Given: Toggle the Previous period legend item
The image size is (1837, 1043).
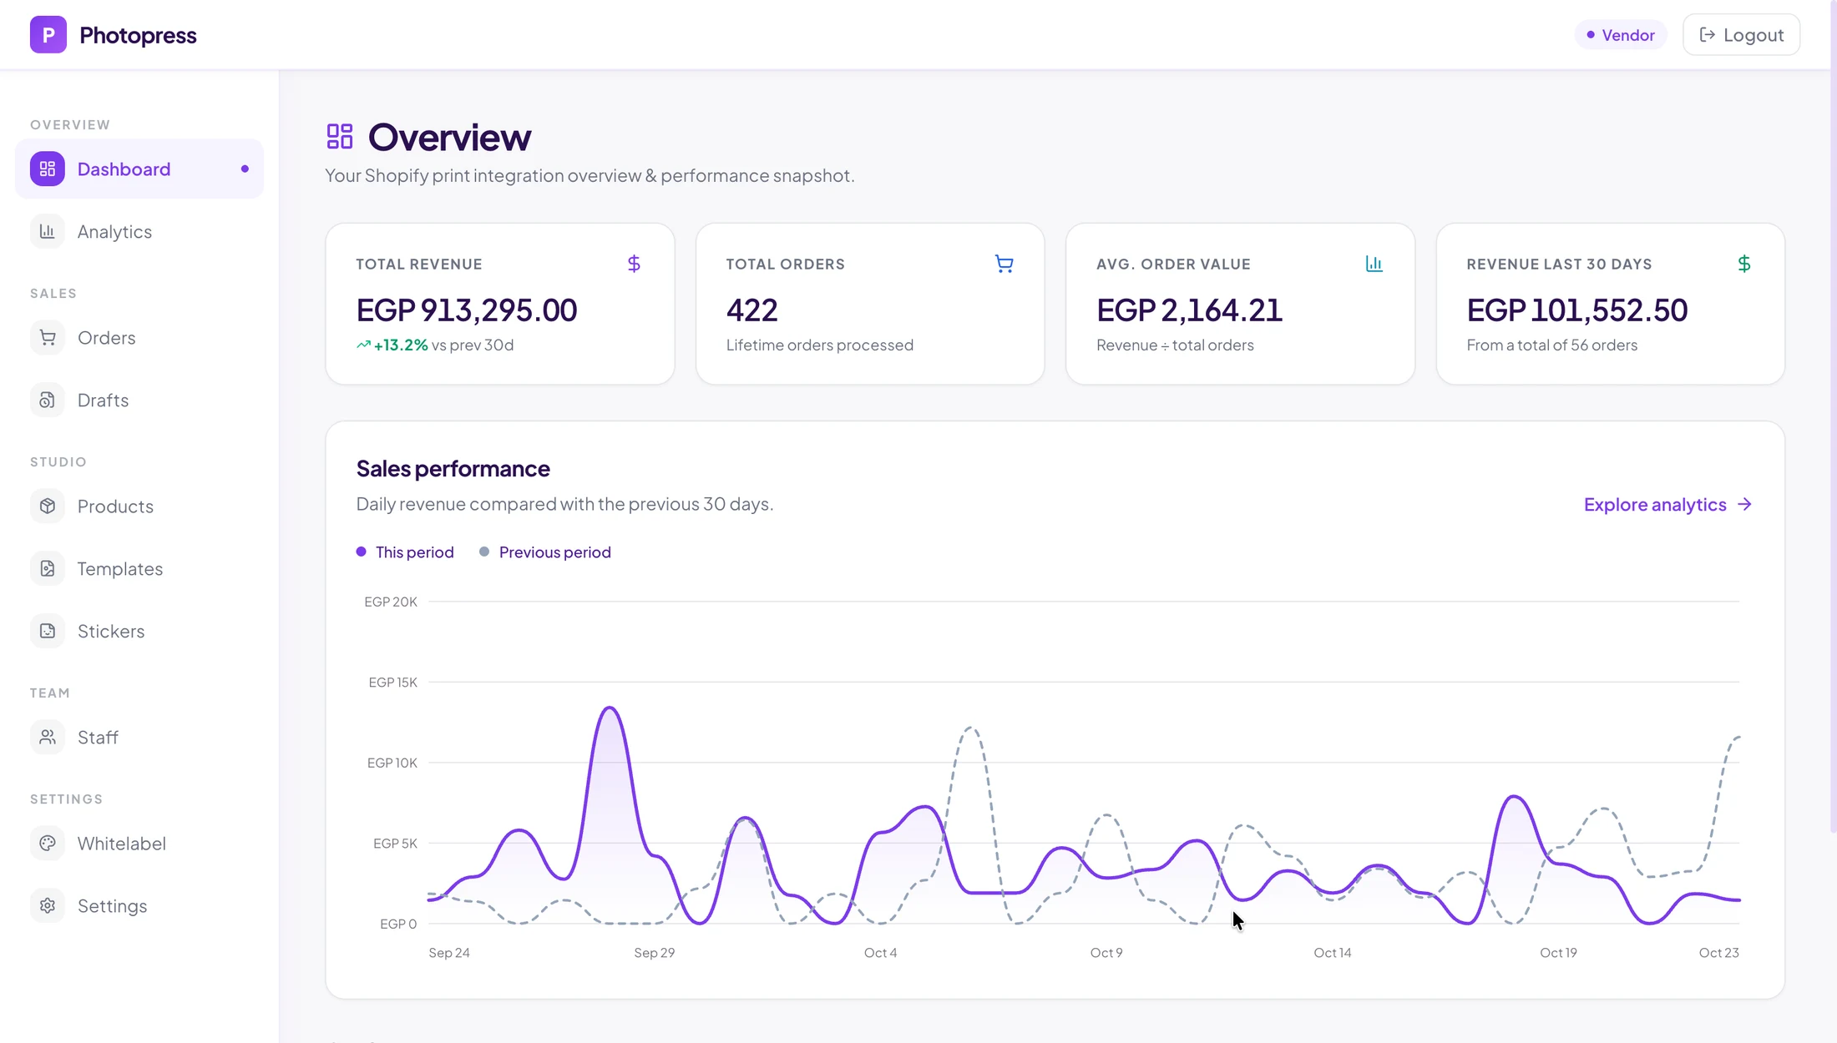Looking at the screenshot, I should pos(545,552).
